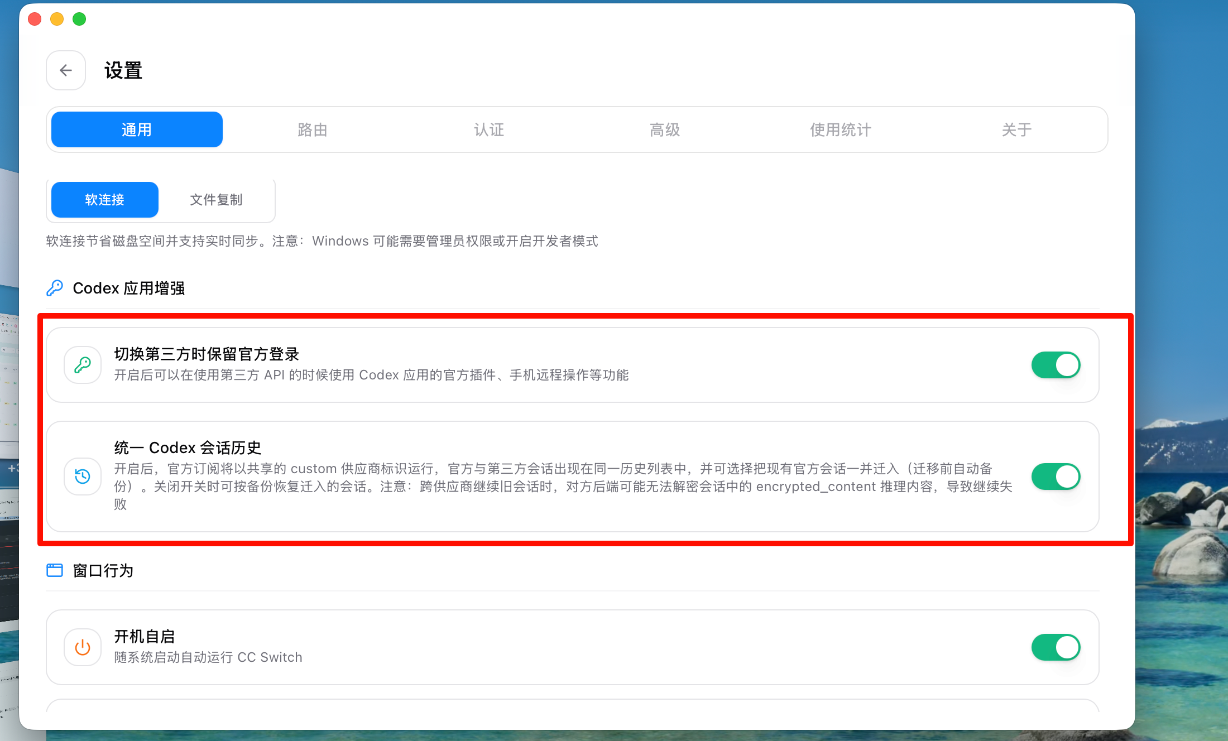The image size is (1228, 741).
Task: Minimize the window with yellow button
Action: 57,19
